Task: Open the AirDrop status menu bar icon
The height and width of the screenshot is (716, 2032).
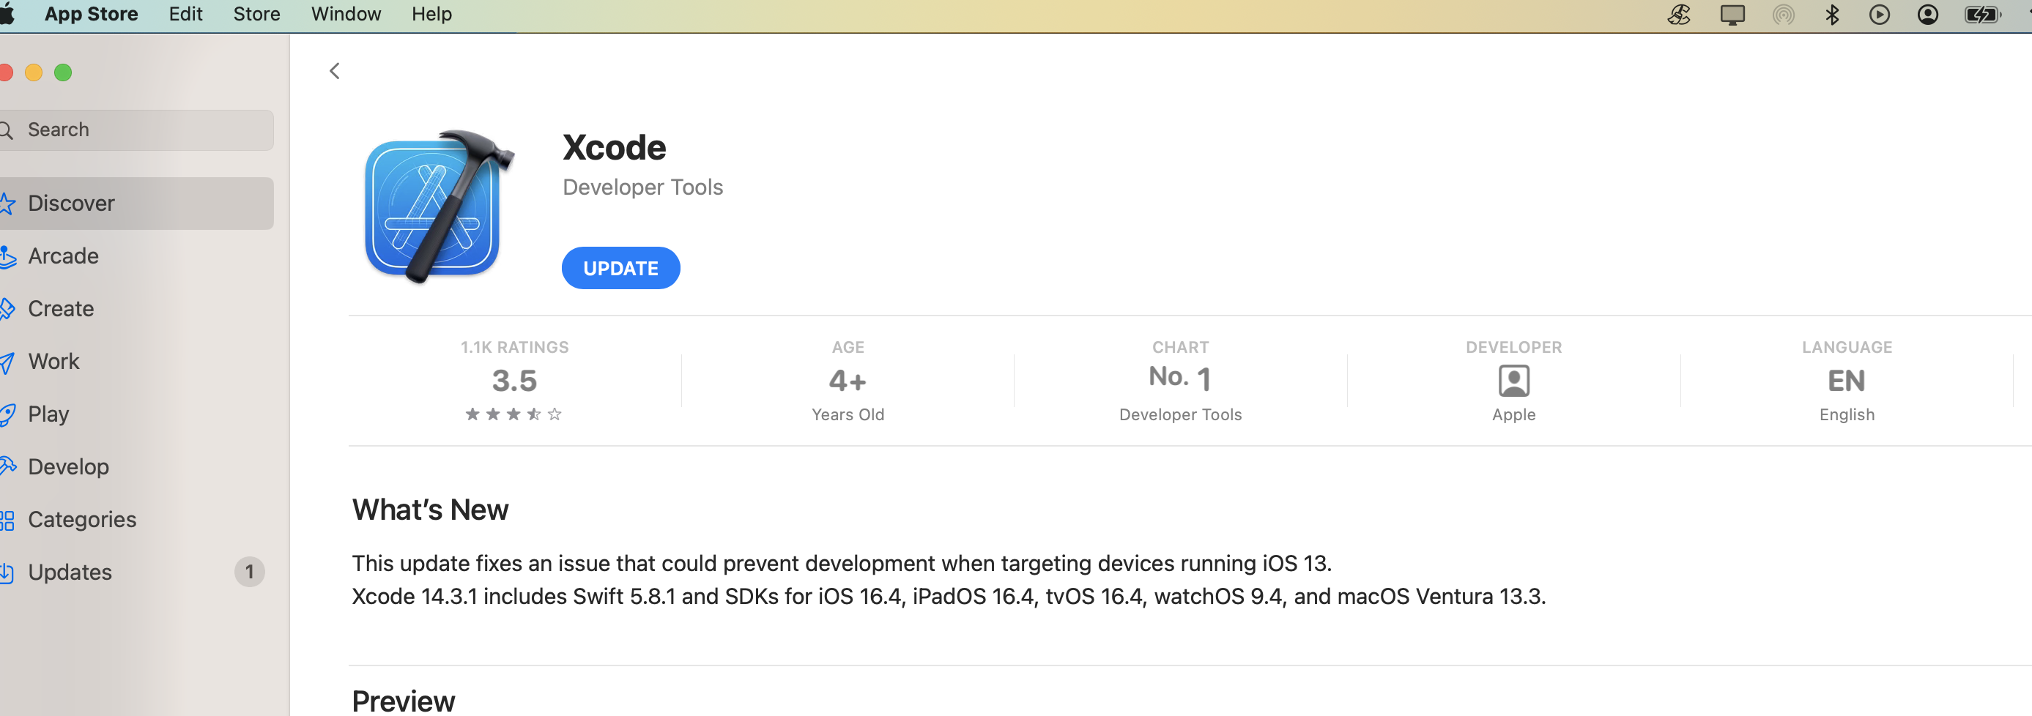Action: (1783, 14)
